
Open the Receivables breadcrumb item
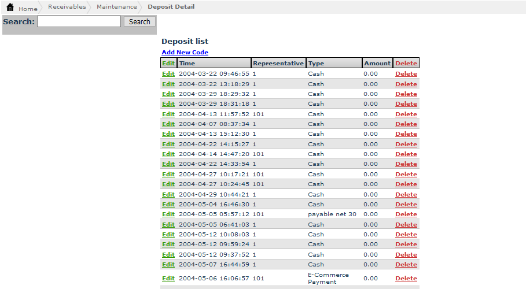click(67, 7)
